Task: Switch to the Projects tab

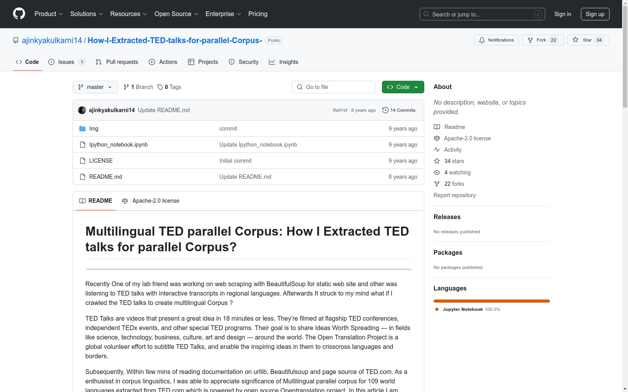Action: click(x=203, y=62)
